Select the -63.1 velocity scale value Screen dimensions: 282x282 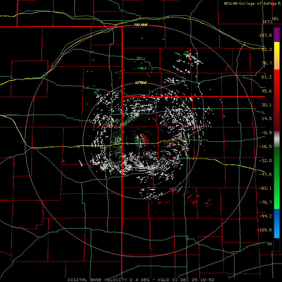click(265, 188)
